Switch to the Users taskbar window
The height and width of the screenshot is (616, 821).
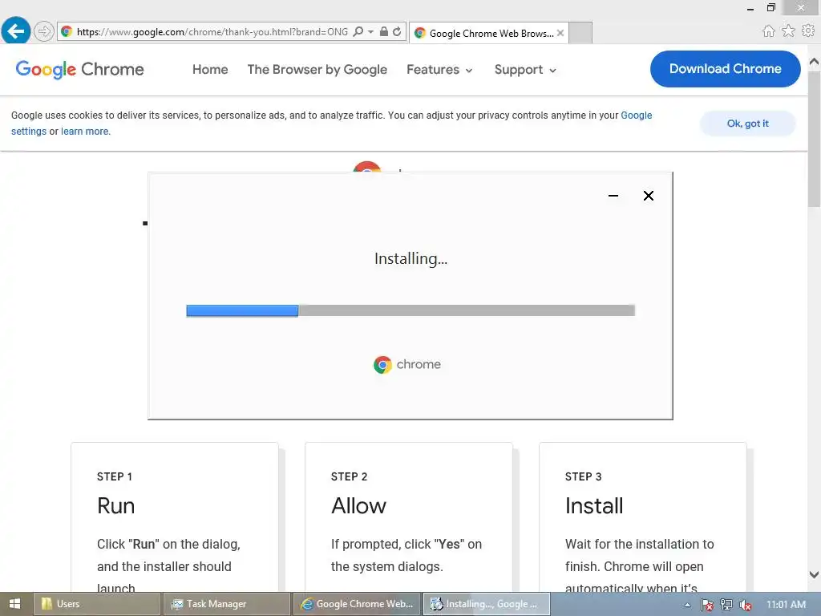[x=97, y=604]
